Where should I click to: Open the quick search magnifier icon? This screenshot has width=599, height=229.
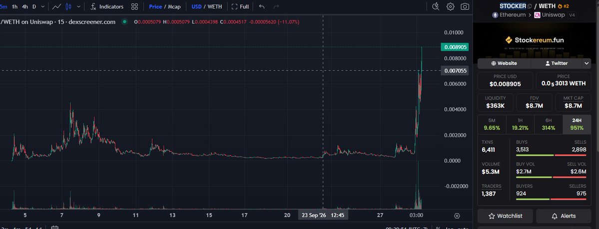[436, 6]
